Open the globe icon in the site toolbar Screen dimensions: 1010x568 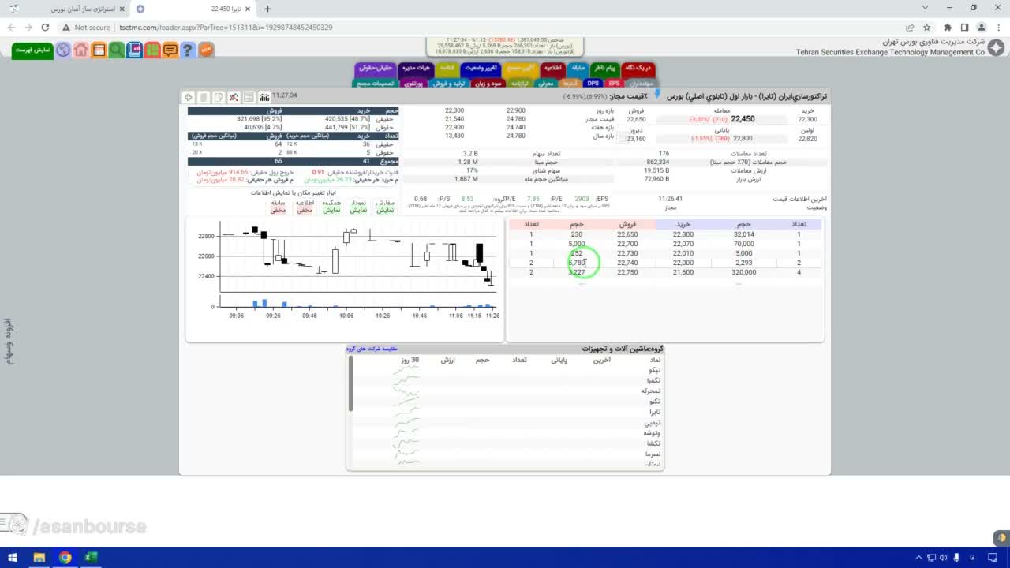point(63,50)
